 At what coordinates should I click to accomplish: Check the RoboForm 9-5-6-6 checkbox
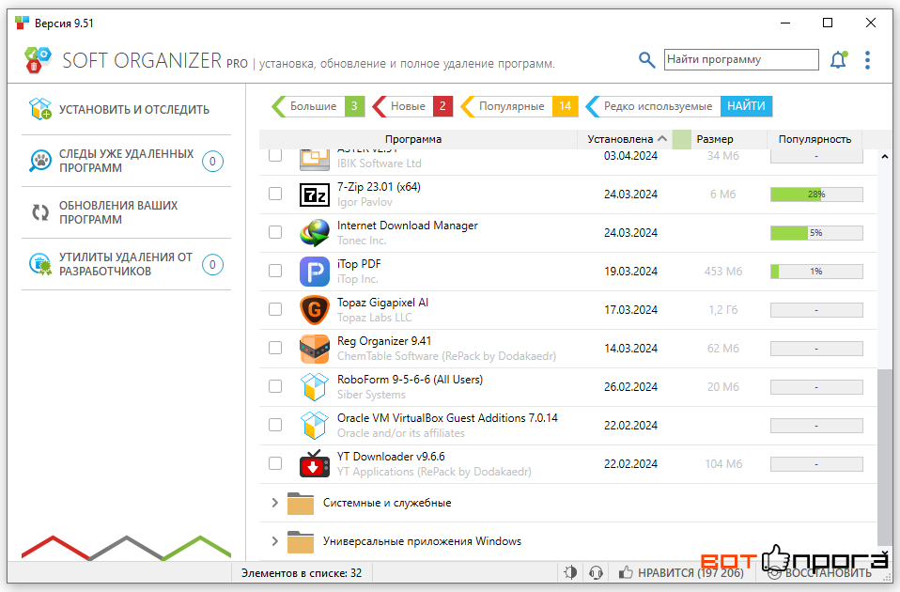click(x=275, y=386)
